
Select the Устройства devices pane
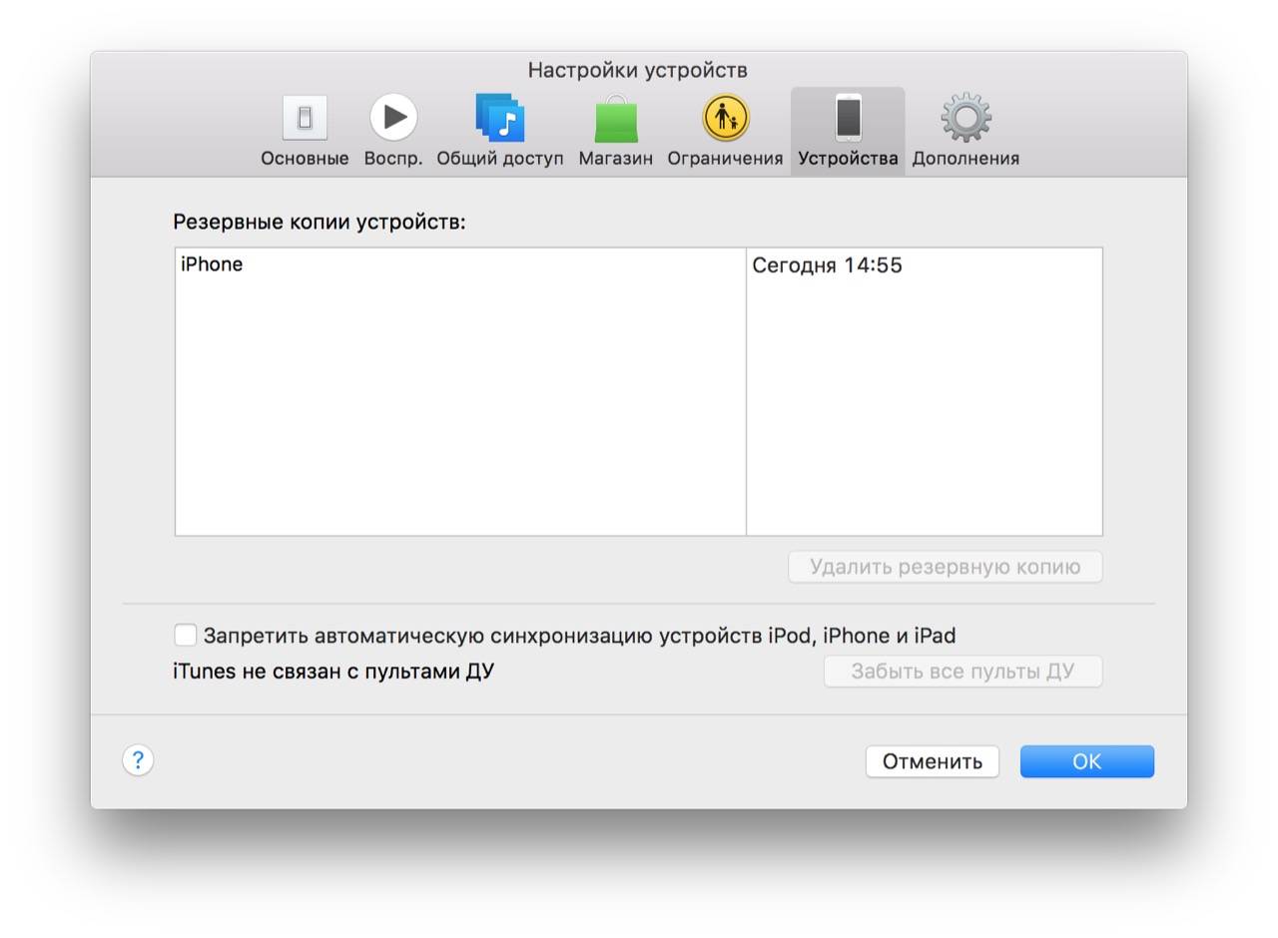(x=848, y=131)
